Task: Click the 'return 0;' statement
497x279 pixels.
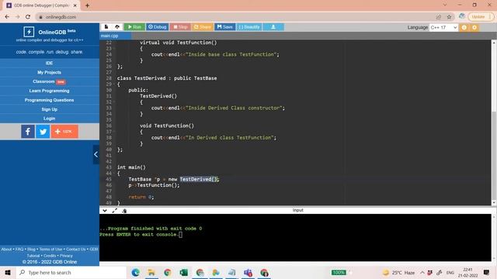Action: pos(141,197)
